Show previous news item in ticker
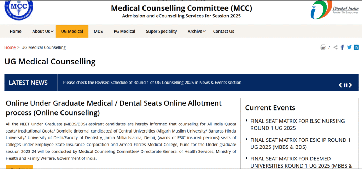The width and height of the screenshot is (362, 169). (x=340, y=85)
